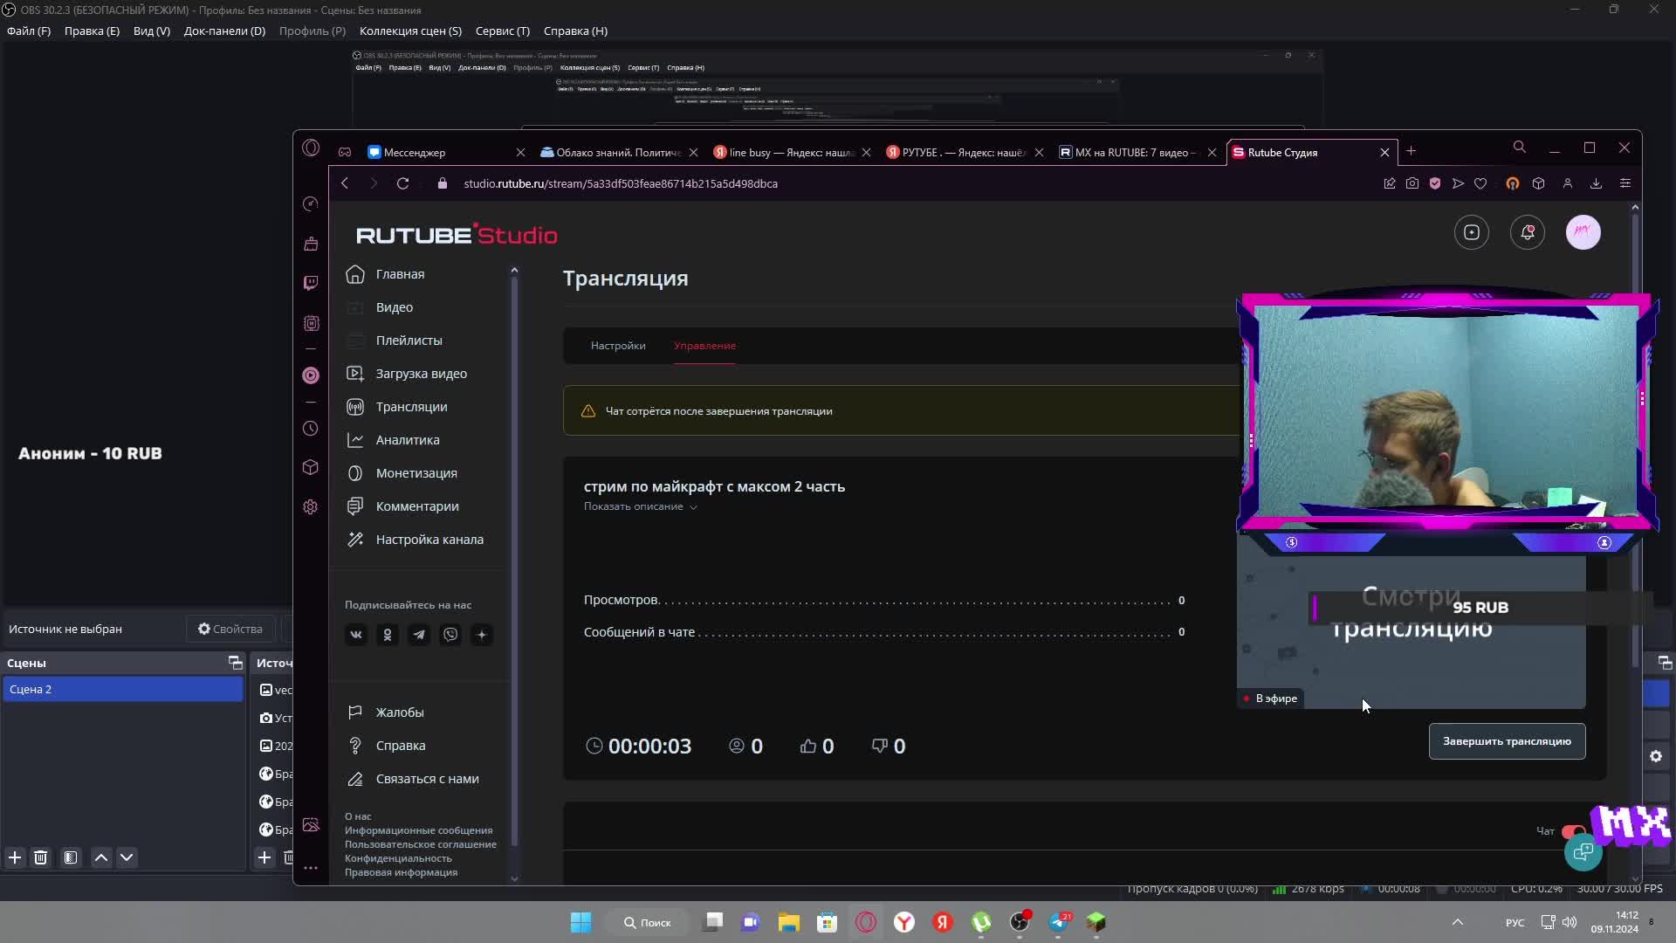The width and height of the screenshot is (1676, 943).
Task: Open the support chat bubble button
Action: pos(1583,852)
